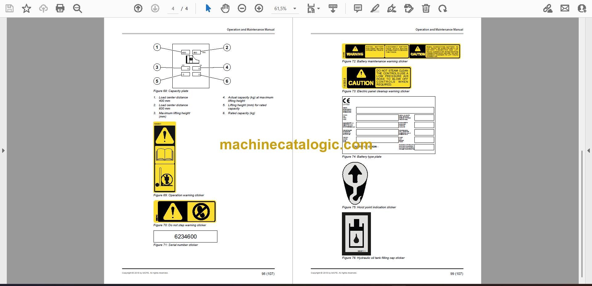
Task: Save the PDF with the floppy disk icon
Action: click(x=10, y=9)
